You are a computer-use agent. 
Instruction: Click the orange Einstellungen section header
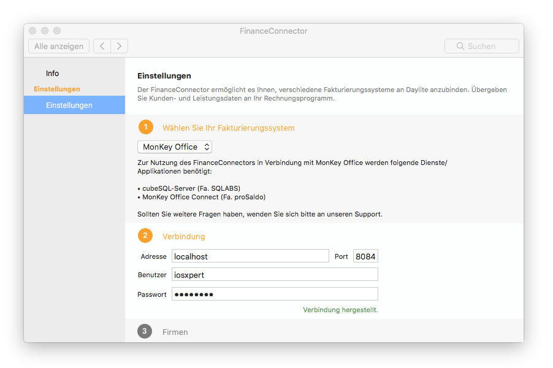click(57, 89)
